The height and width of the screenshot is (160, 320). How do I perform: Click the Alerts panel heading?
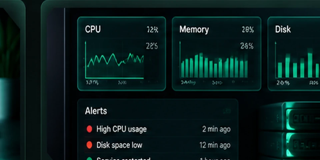pyautogui.click(x=96, y=111)
